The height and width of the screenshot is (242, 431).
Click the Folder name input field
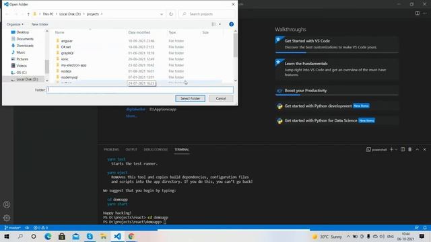(140, 89)
